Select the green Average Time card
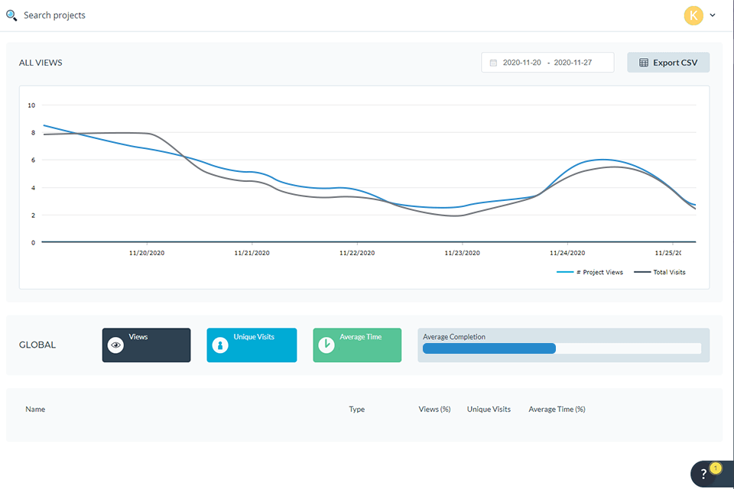 click(x=357, y=345)
